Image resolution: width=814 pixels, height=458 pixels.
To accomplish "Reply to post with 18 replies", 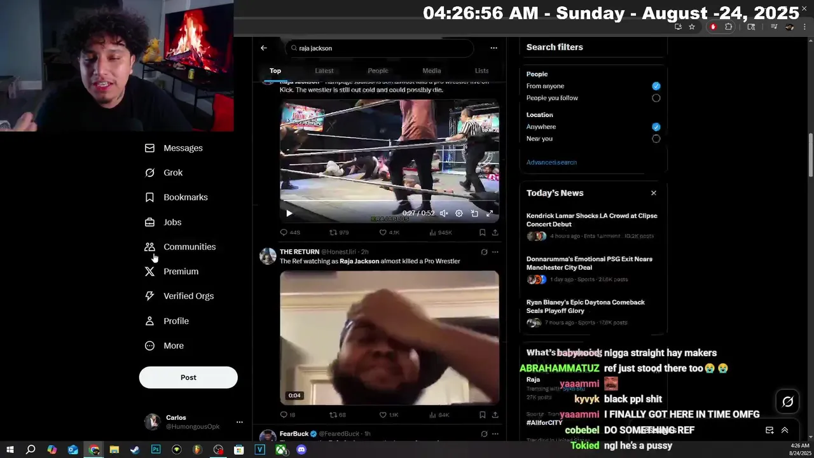I will (287, 415).
